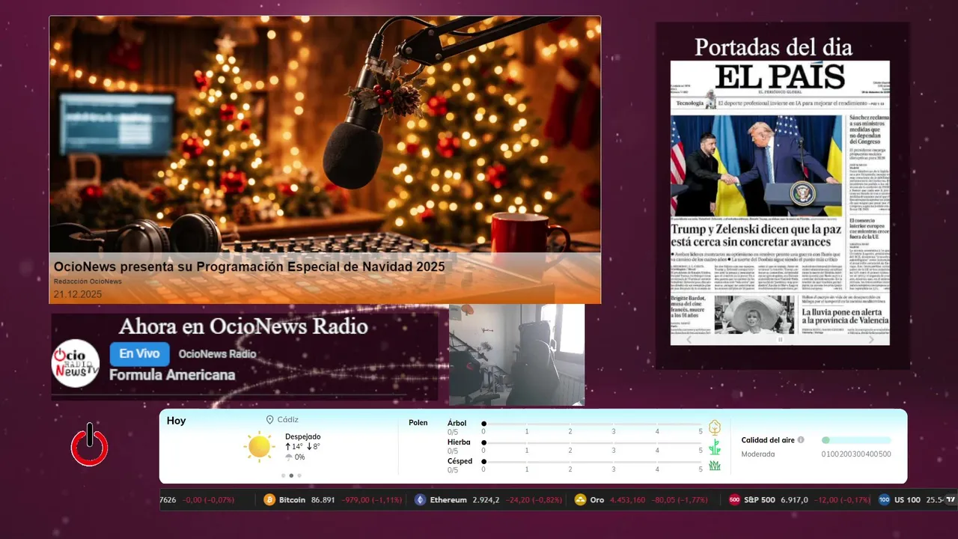This screenshot has width=958, height=539.
Task: Click the gold Oro icon in ticker
Action: (x=580, y=500)
